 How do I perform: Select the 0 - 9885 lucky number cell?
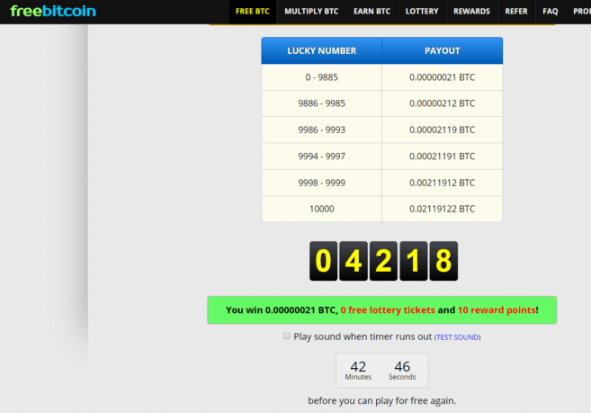click(x=321, y=77)
